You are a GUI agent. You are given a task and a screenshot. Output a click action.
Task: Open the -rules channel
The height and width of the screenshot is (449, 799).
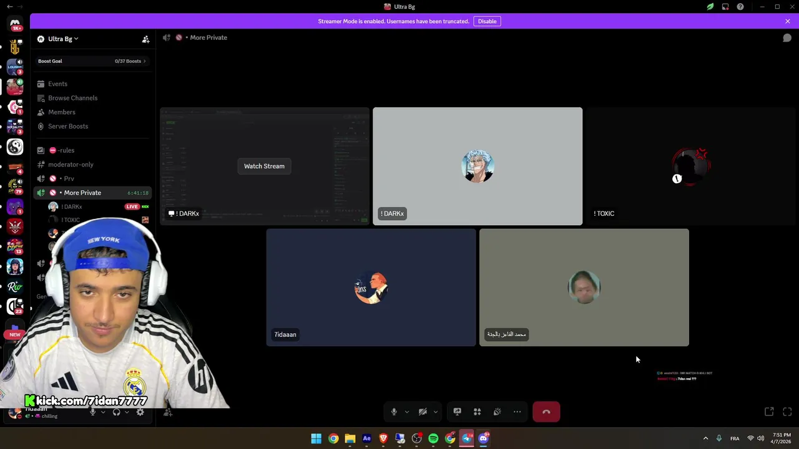click(x=92, y=150)
